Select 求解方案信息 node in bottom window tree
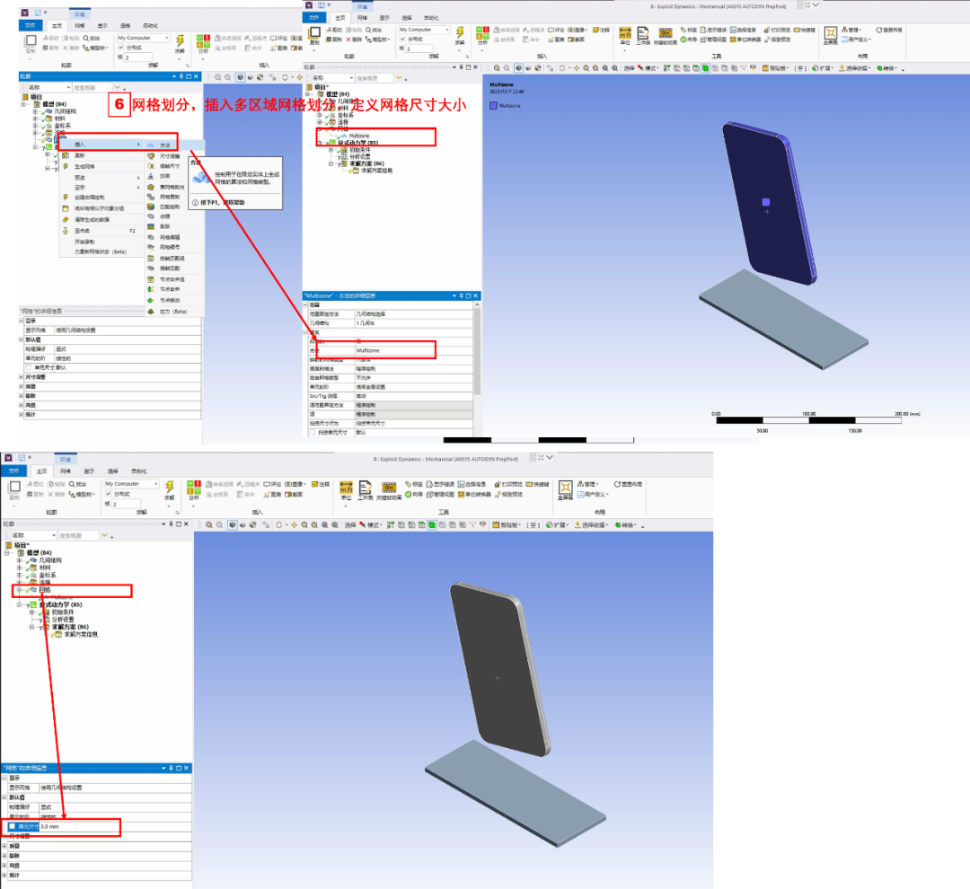The height and width of the screenshot is (889, 970). tap(81, 634)
